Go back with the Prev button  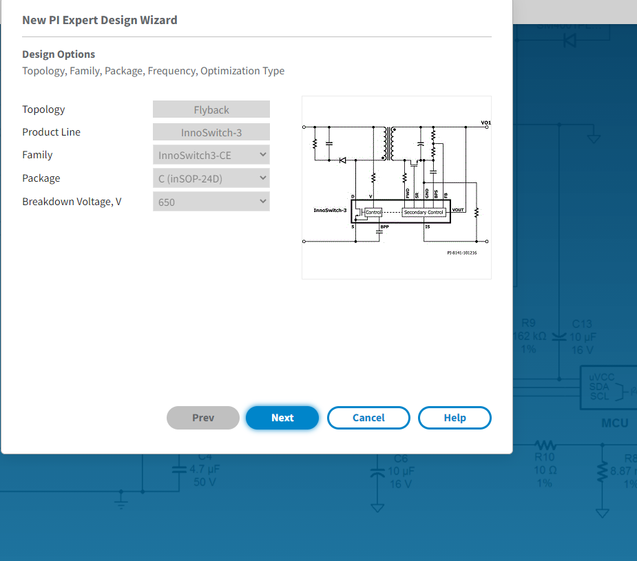click(202, 418)
